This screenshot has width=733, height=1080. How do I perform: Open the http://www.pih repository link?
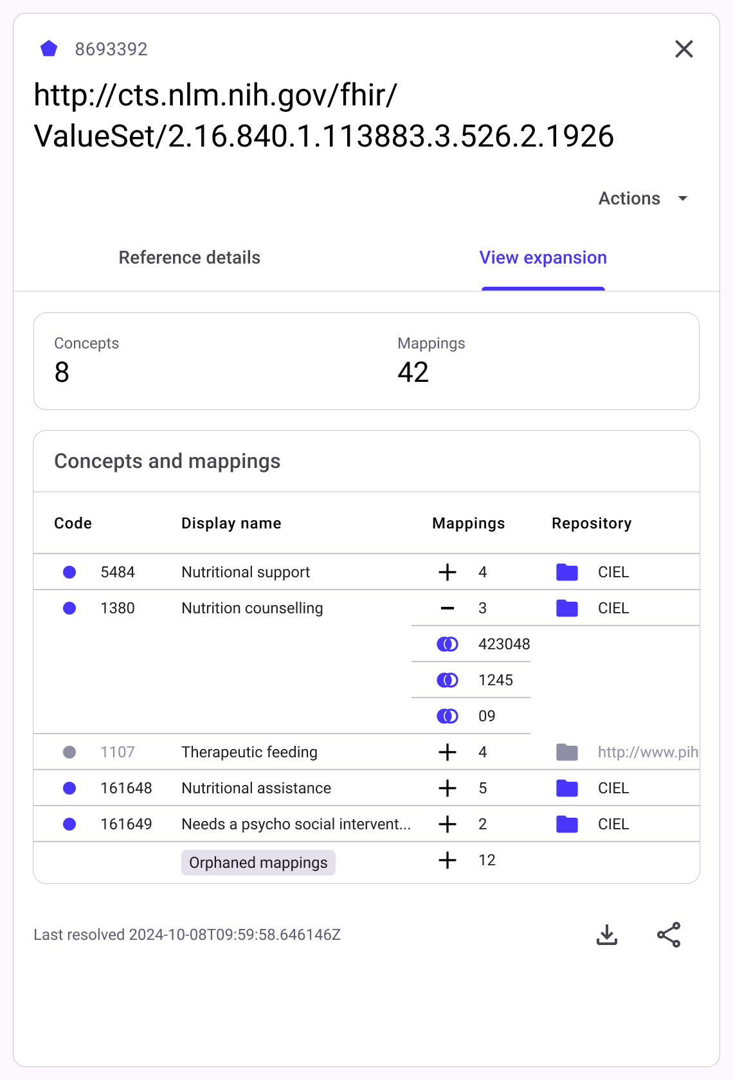pyautogui.click(x=647, y=752)
